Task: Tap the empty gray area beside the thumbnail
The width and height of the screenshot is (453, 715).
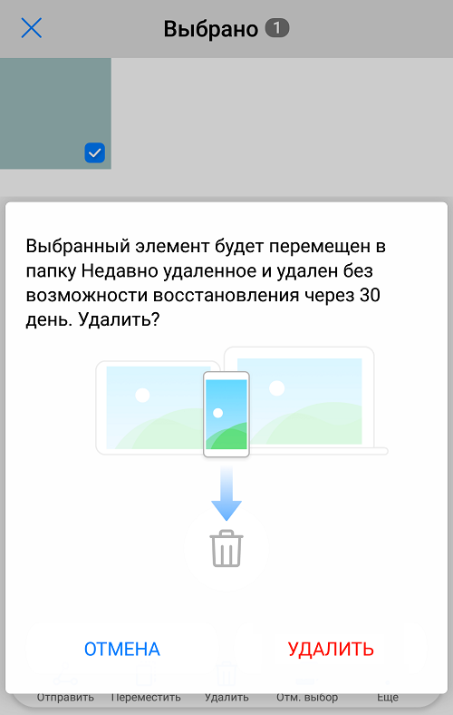Action: [x=283, y=114]
